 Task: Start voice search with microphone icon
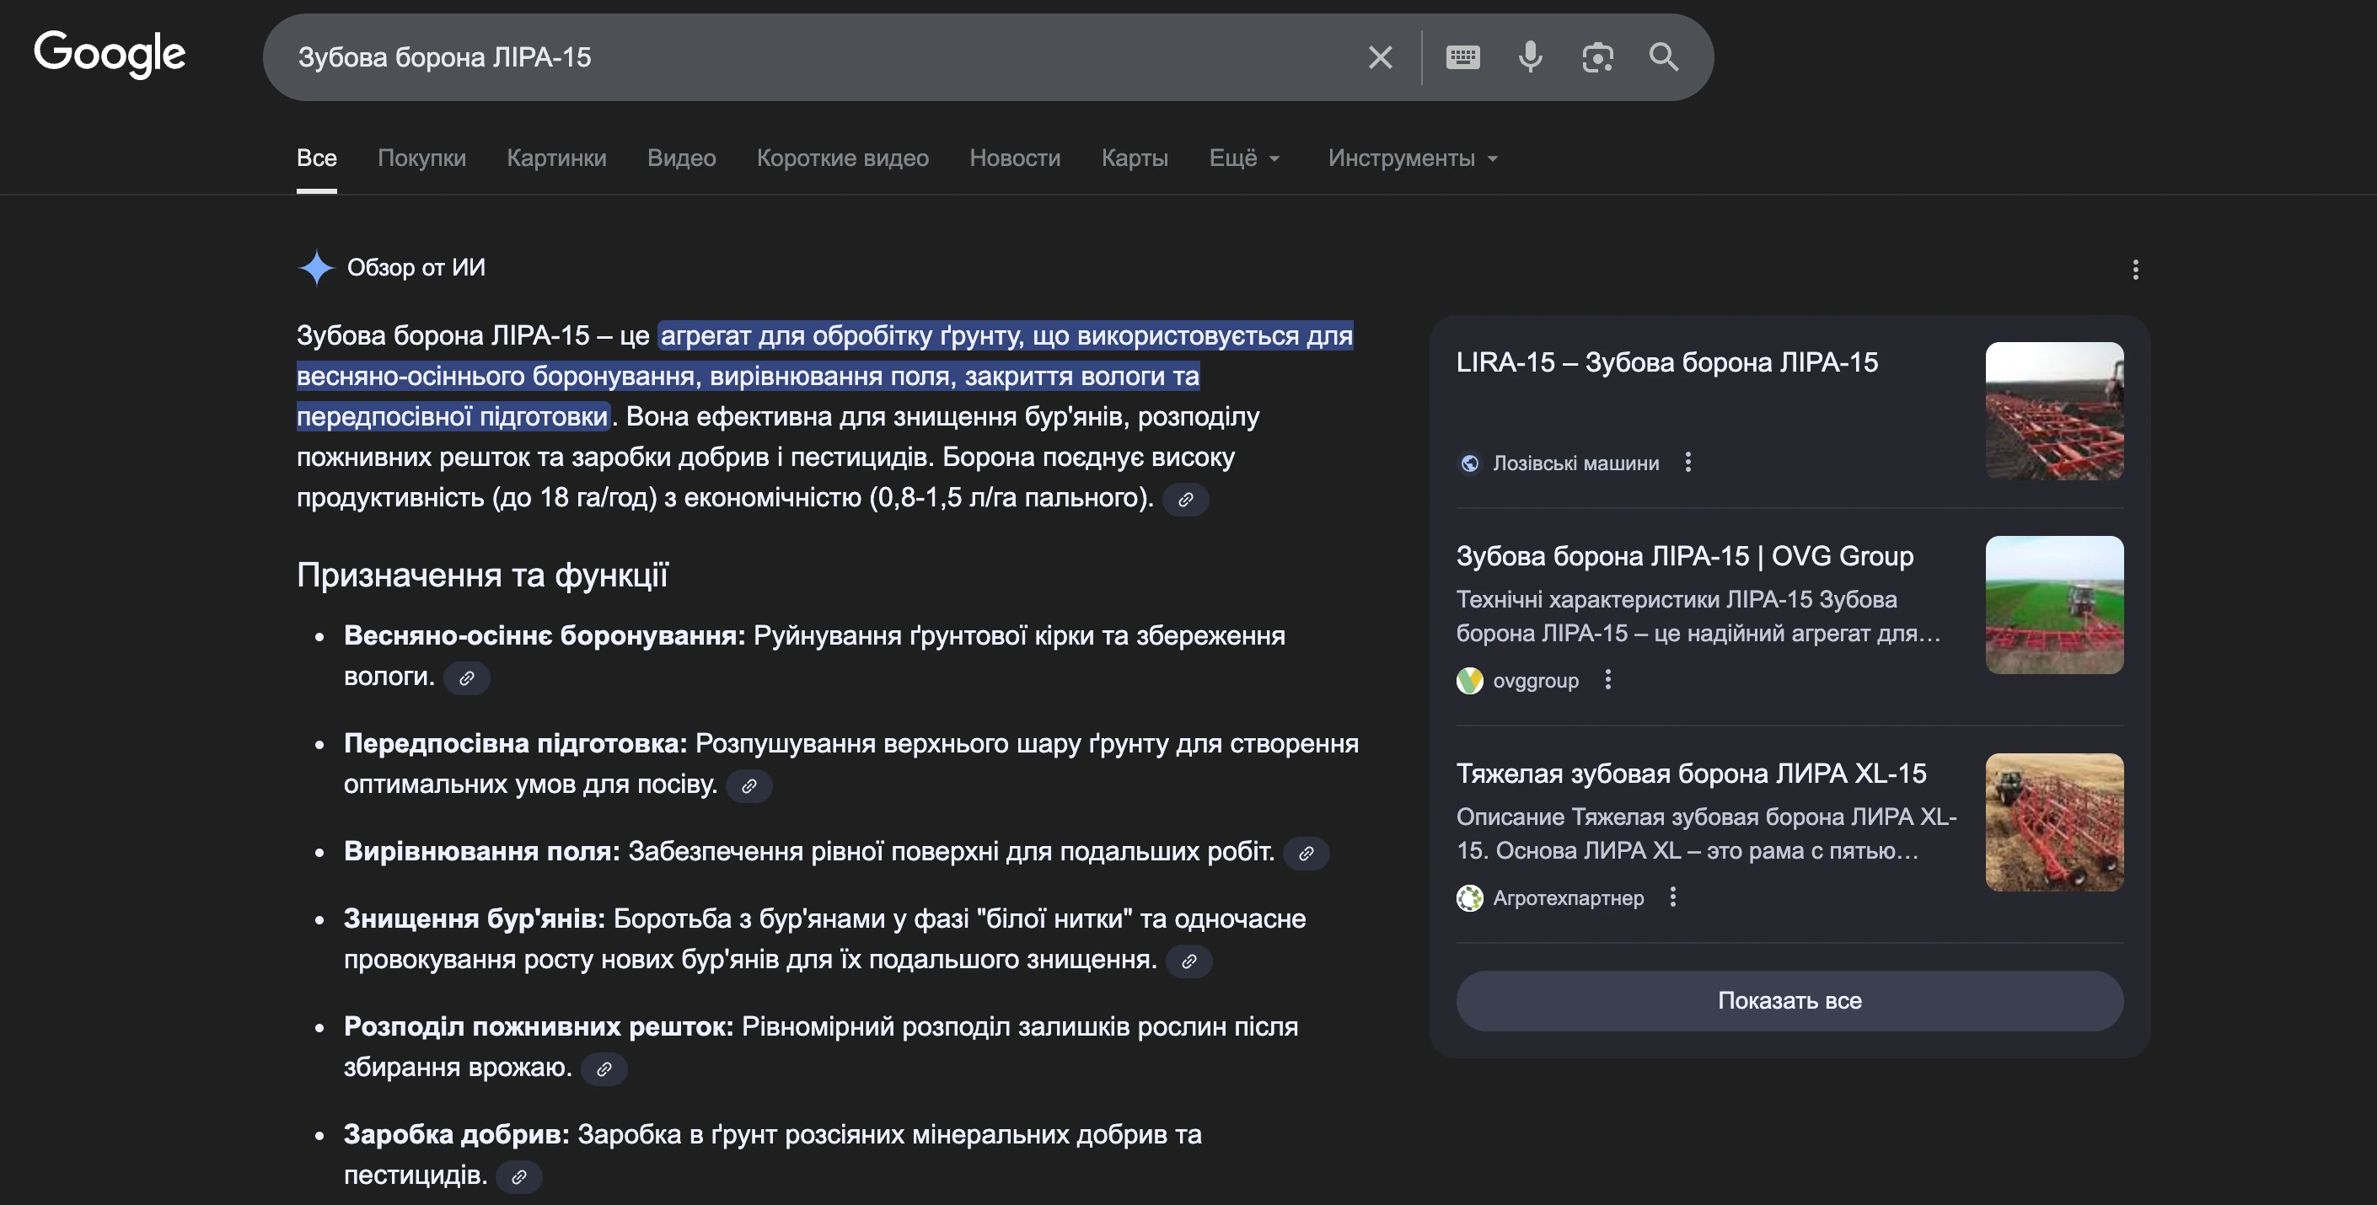tap(1530, 57)
